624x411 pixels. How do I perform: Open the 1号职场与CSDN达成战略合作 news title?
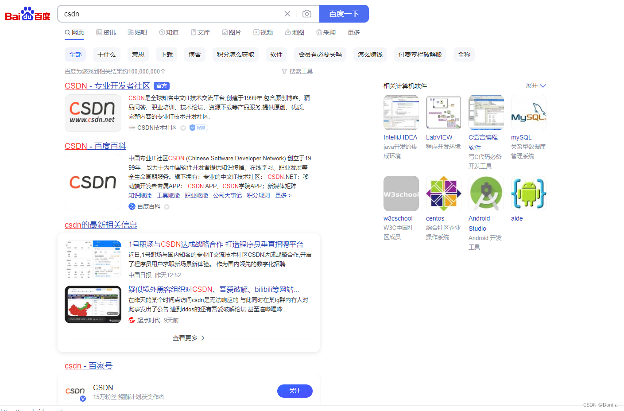(216, 244)
